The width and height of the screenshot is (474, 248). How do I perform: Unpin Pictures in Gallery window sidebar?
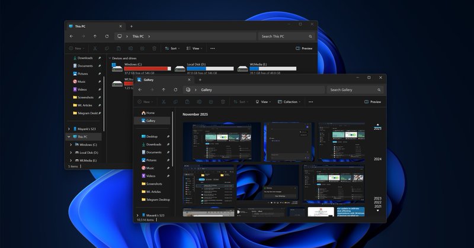(168, 160)
